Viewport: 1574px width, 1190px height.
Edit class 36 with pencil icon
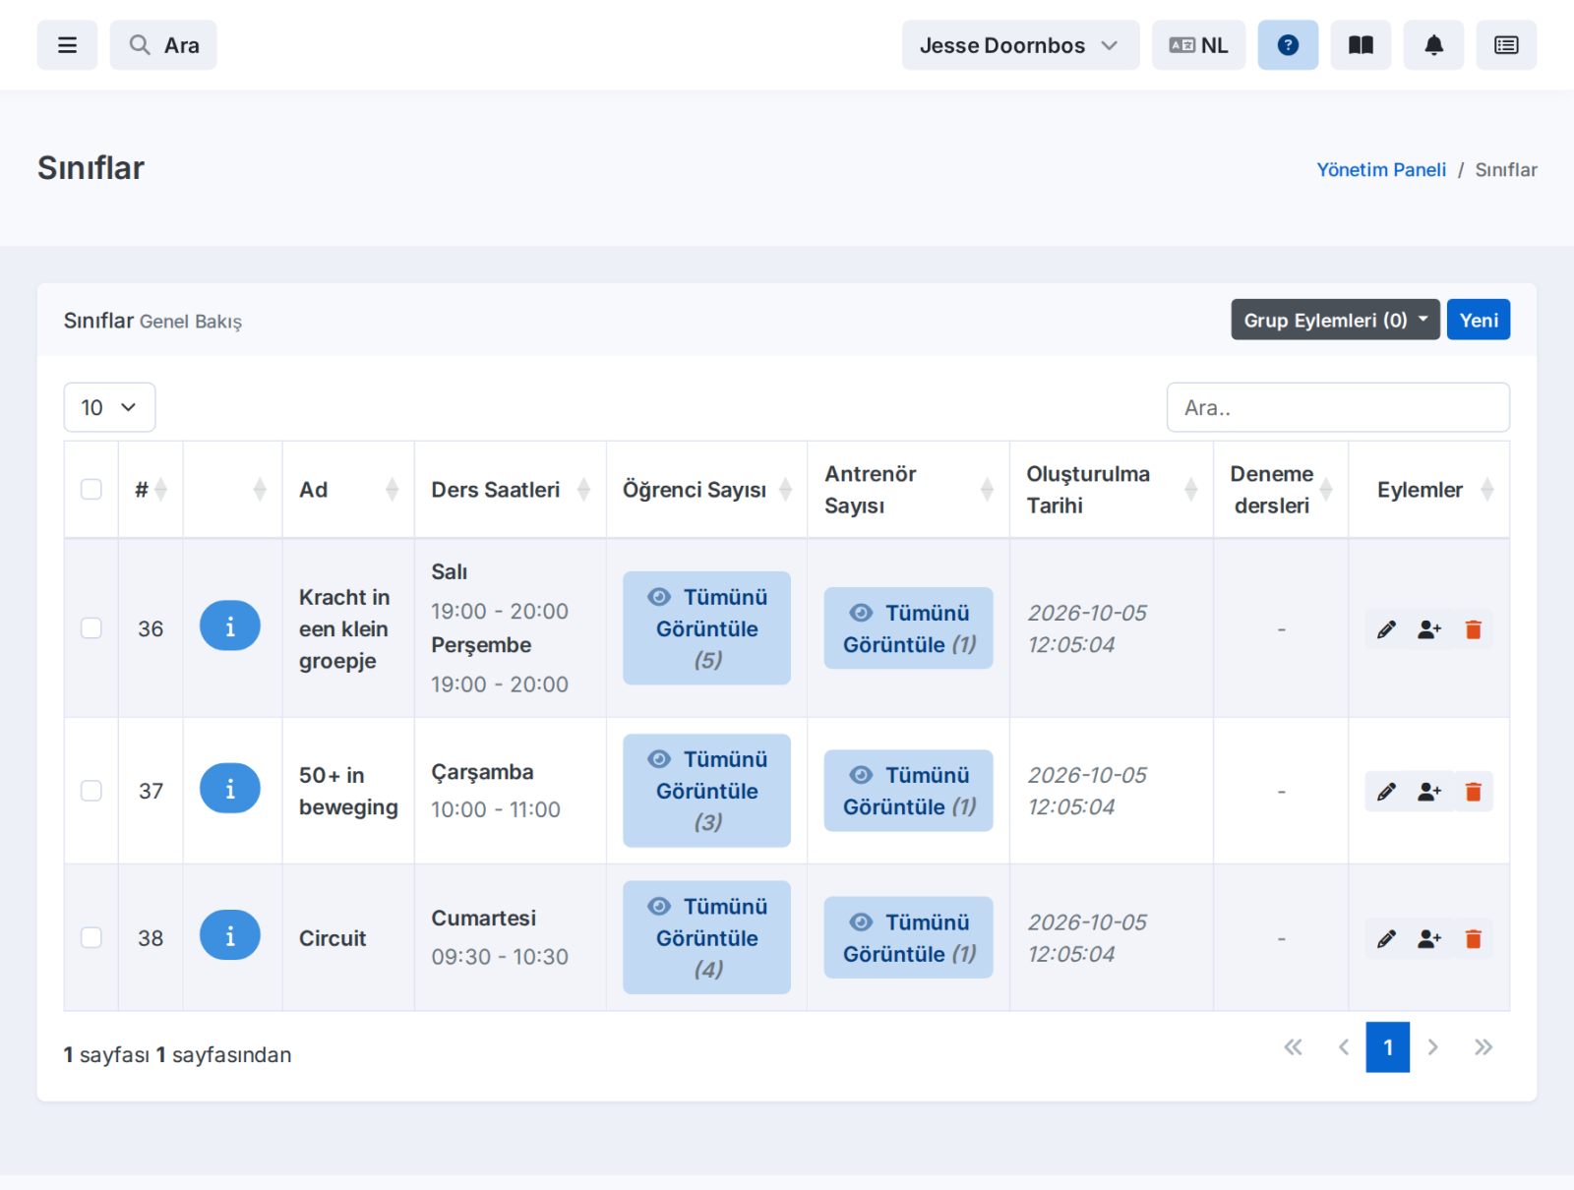pos(1386,629)
